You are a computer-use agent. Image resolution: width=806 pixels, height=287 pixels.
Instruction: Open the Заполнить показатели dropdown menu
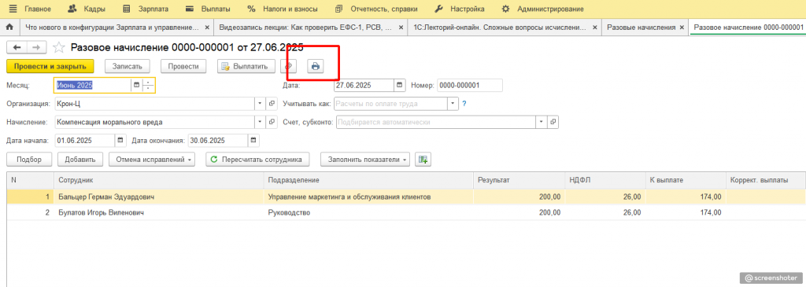click(365, 159)
